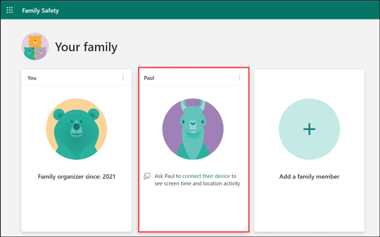Expand the Paul card options menu

click(240, 78)
